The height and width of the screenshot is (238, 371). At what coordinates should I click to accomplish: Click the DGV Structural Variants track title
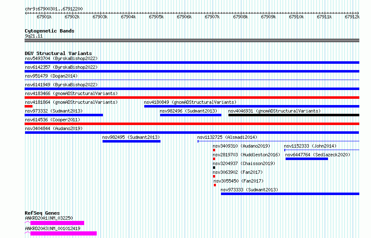point(58,53)
